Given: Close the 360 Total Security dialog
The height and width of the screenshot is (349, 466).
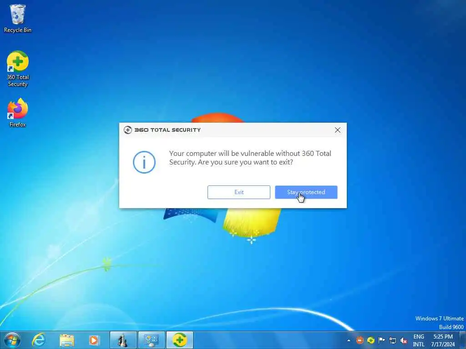Looking at the screenshot, I should pyautogui.click(x=338, y=130).
